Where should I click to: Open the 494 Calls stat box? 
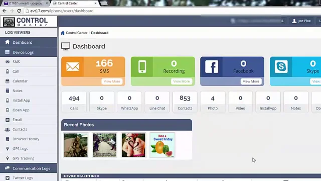tap(74, 102)
